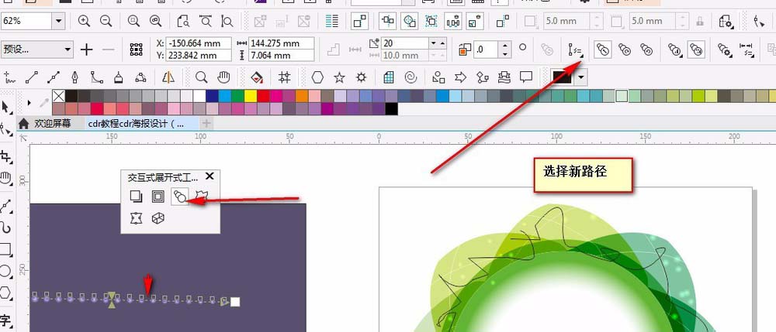Click the height field 7.064 mm
The image size is (776, 332).
tap(281, 55)
